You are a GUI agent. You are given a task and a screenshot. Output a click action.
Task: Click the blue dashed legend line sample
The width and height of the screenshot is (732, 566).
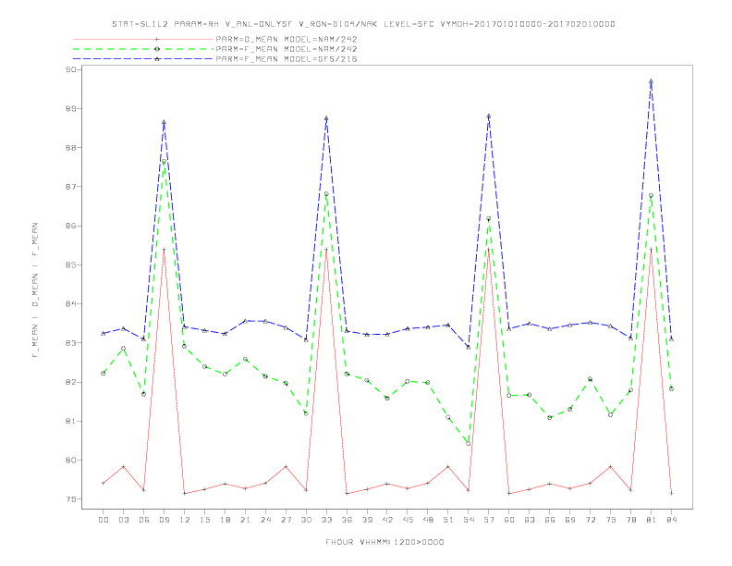tap(143, 59)
